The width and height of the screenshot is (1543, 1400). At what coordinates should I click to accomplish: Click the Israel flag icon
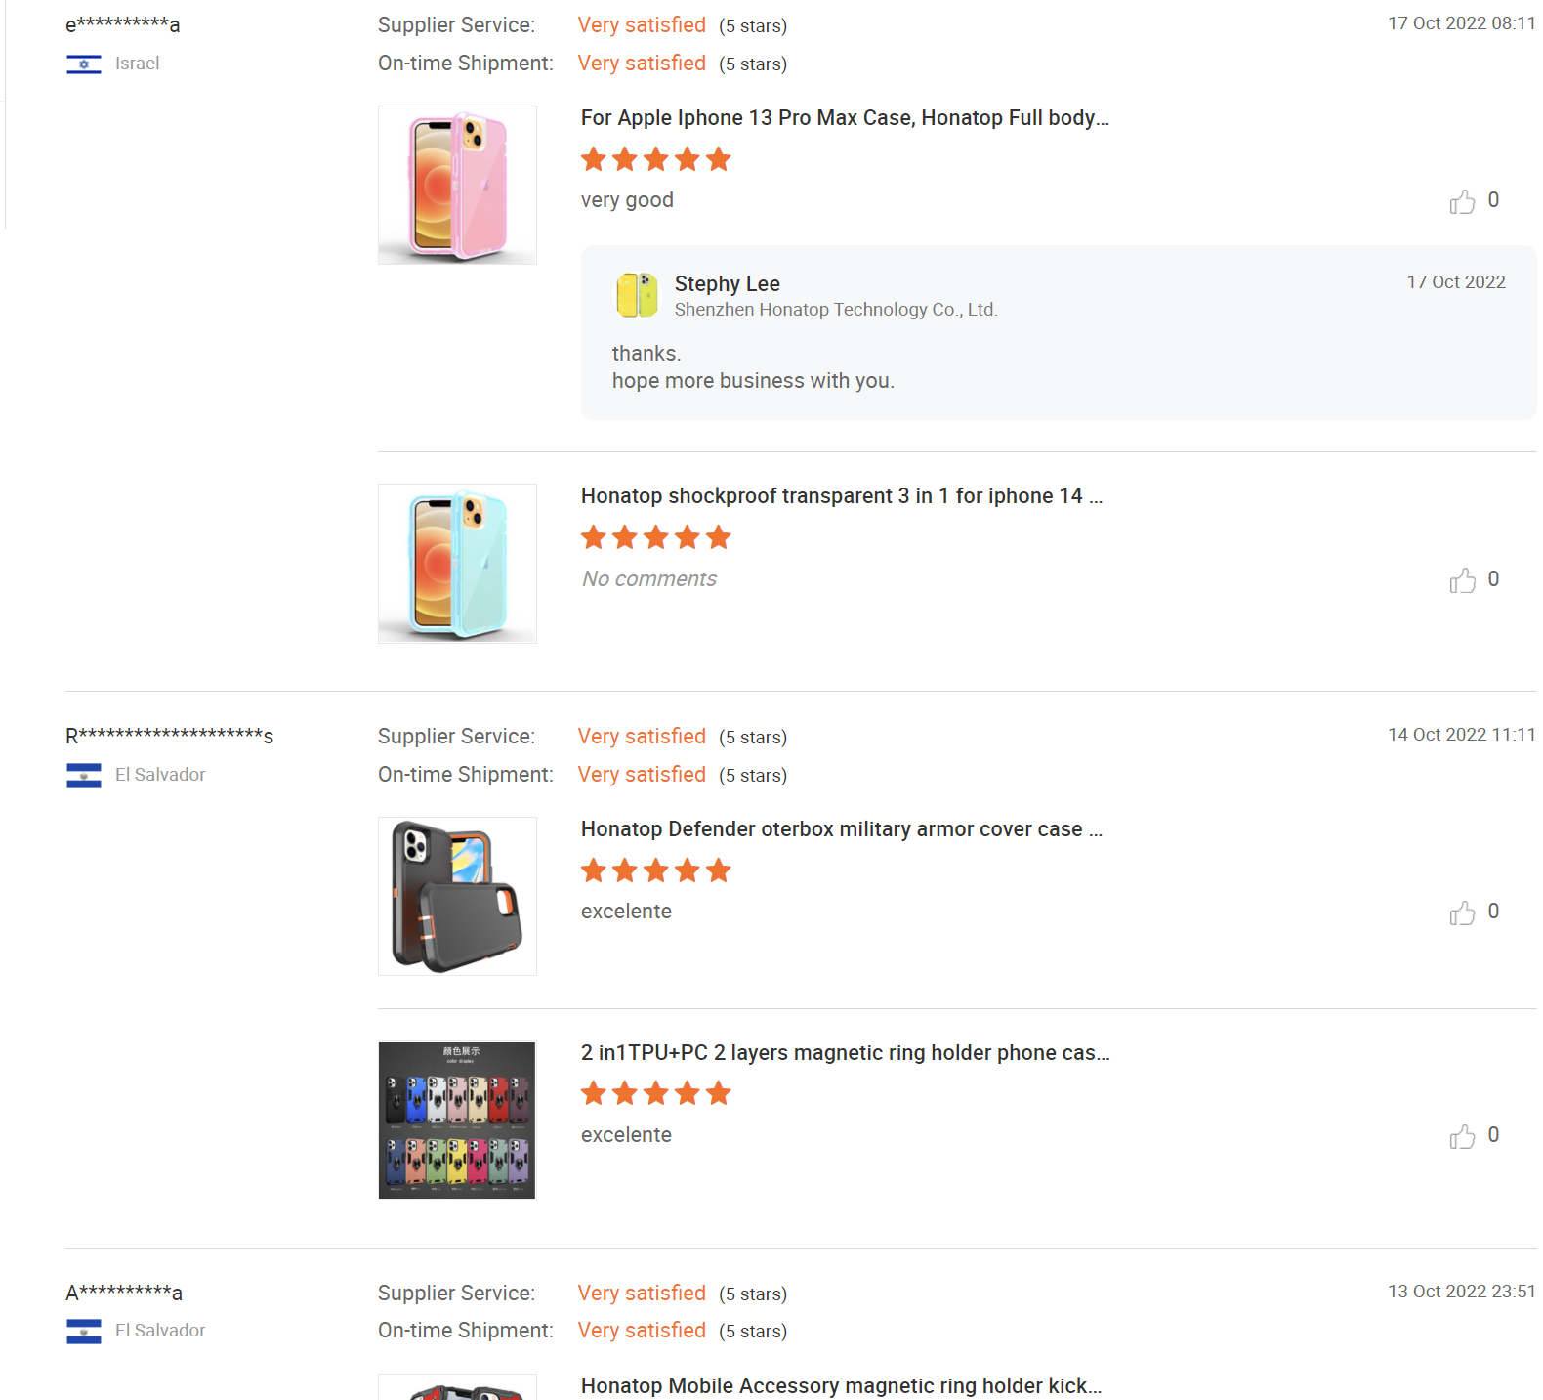tap(84, 64)
